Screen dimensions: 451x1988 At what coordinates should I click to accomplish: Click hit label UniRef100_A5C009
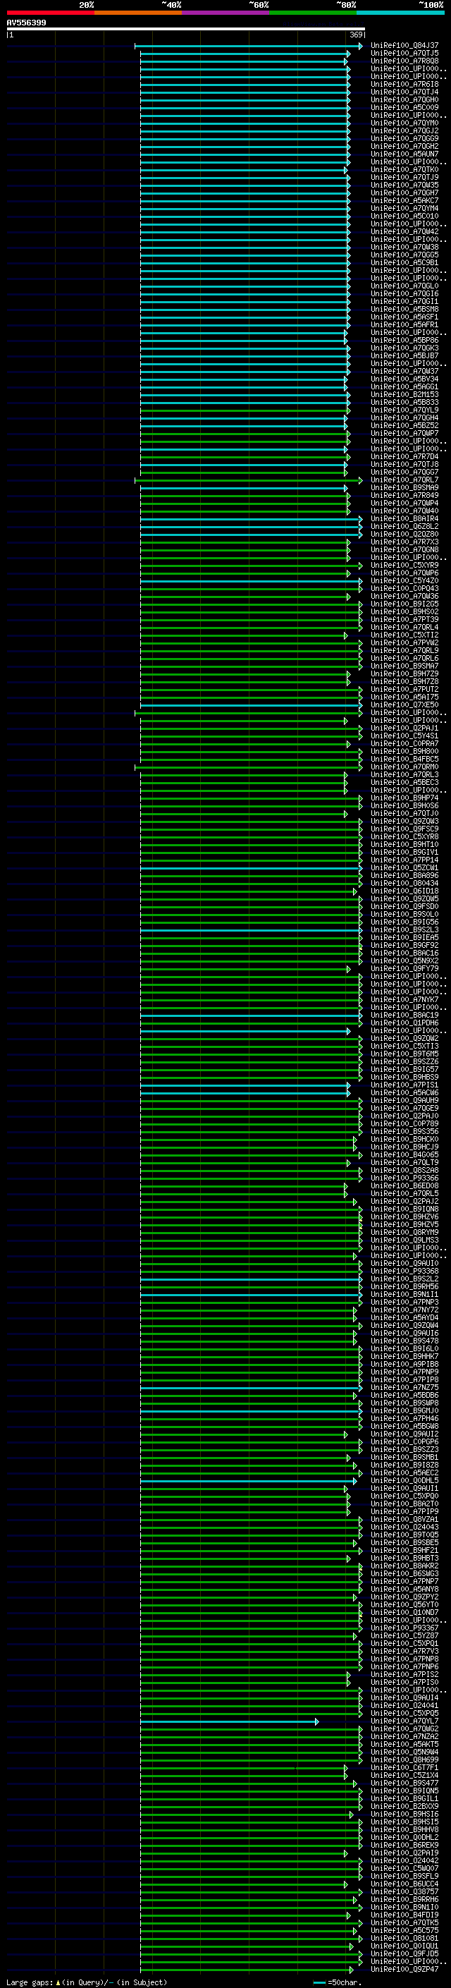pyautogui.click(x=404, y=108)
